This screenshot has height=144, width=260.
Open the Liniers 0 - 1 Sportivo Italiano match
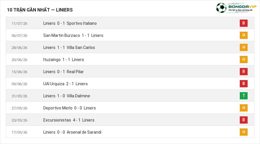(x=70, y=23)
